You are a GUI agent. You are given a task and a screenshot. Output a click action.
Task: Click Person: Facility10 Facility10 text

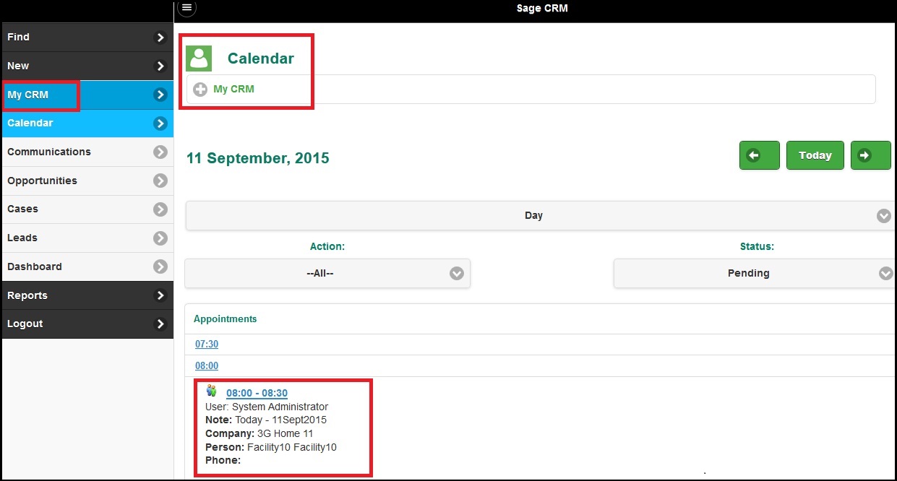point(271,447)
